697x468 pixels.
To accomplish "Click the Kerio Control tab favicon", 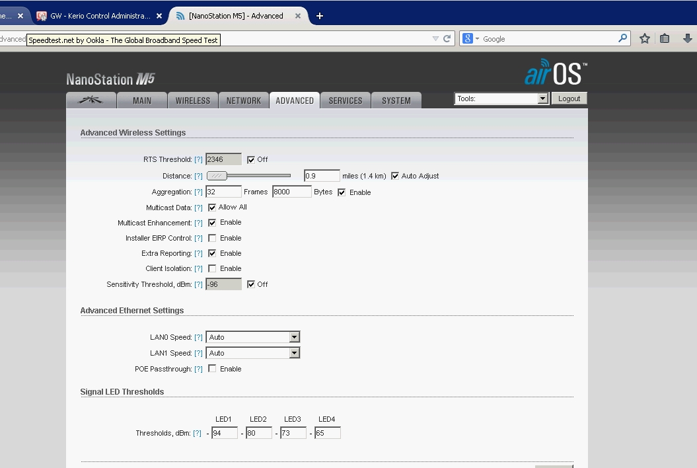I will [x=42, y=16].
